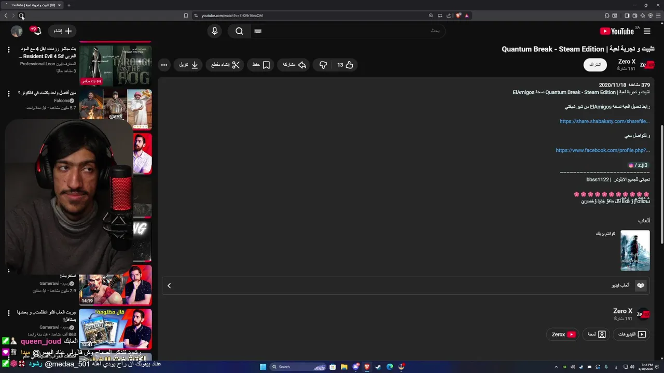Open Discord from the taskbar
The height and width of the screenshot is (373, 664).
tap(356, 367)
